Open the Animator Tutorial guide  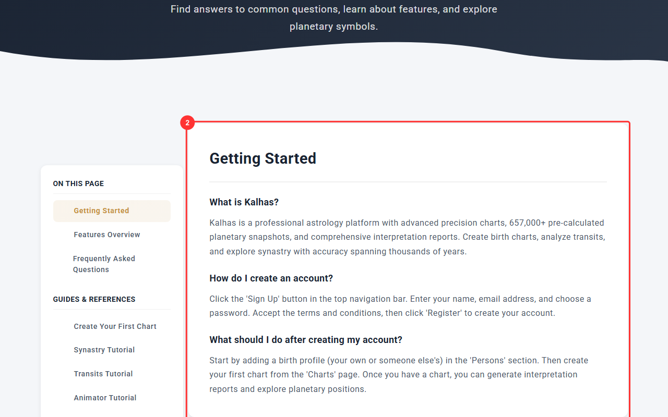(x=105, y=398)
